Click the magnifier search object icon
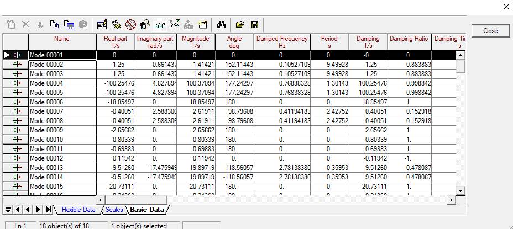Image resolution: width=513 pixels, height=229 pixels. (145, 25)
